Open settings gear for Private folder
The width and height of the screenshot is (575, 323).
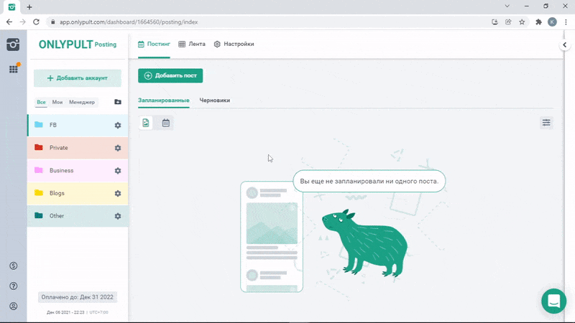coord(118,148)
